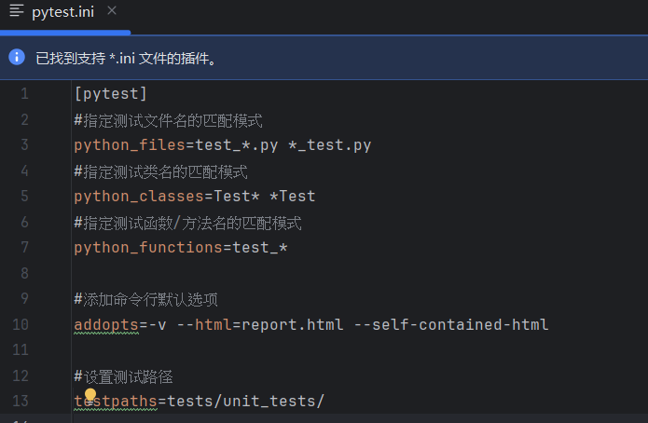Click the python_files key on line 3
Viewport: 648px width, 423px height.
[130, 145]
